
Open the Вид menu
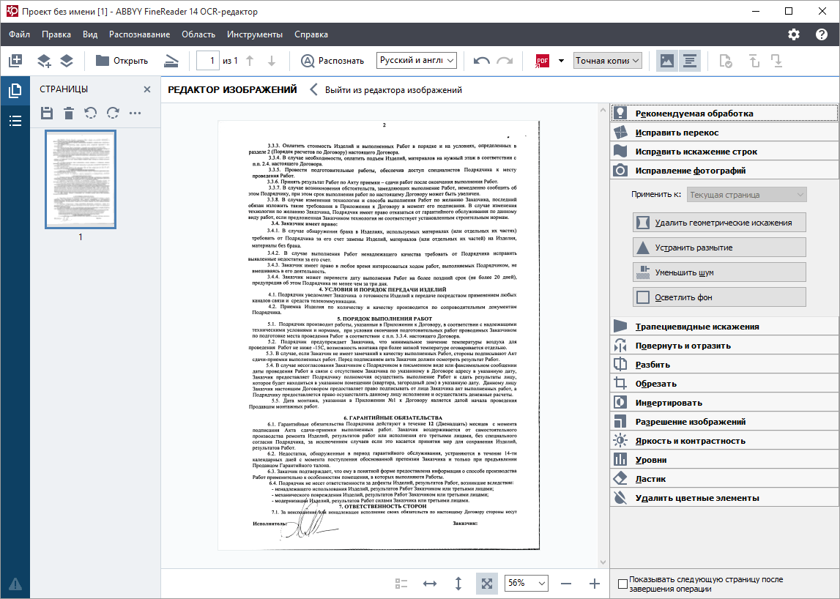click(x=90, y=34)
